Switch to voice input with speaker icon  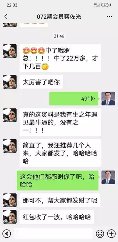[x=7, y=234]
